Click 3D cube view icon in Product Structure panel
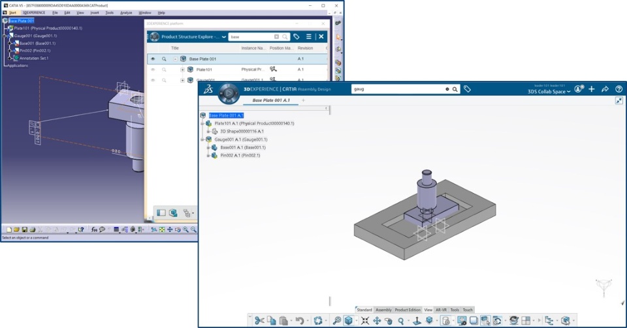 [173, 213]
